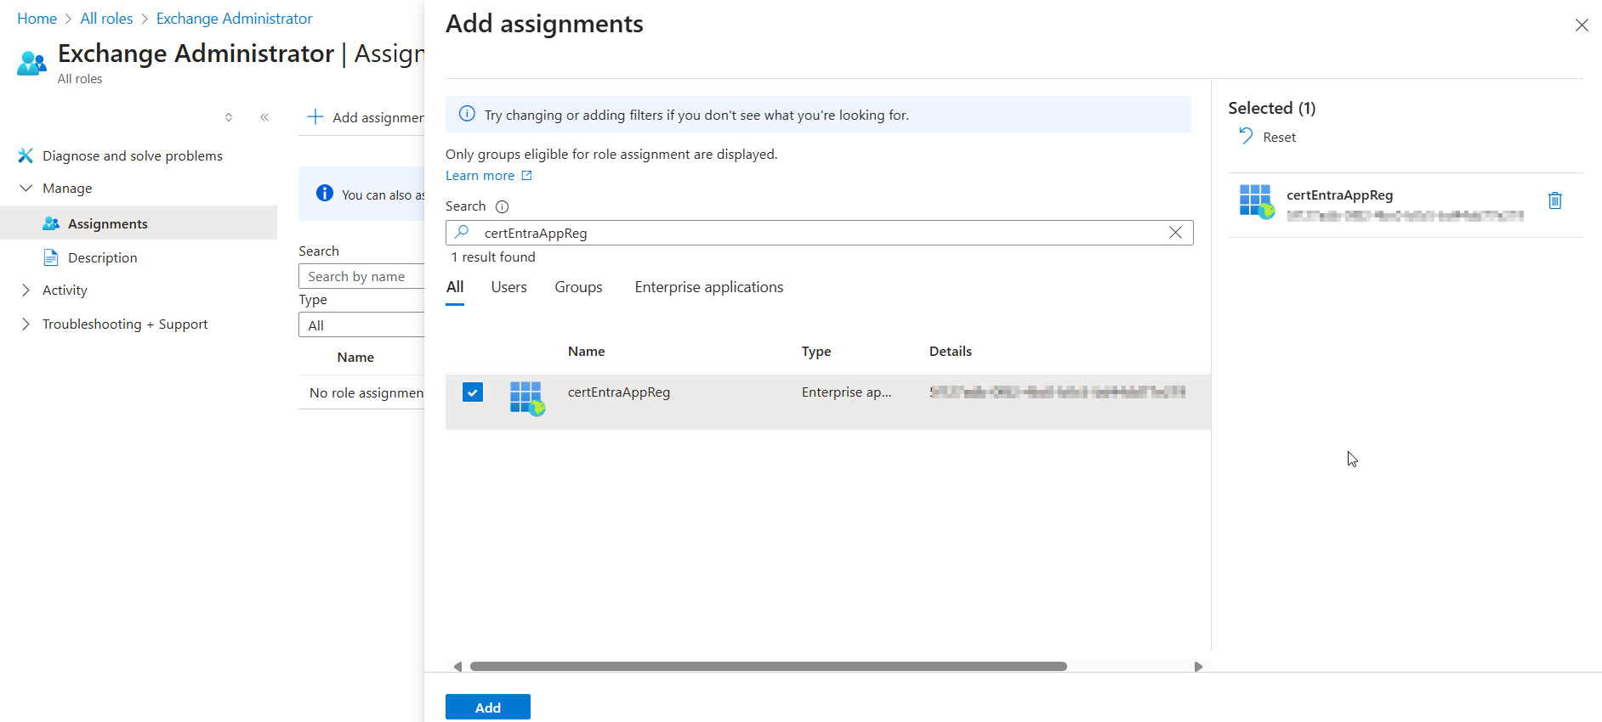Image resolution: width=1602 pixels, height=722 pixels.
Task: Click the blue Add button
Action: (x=487, y=707)
